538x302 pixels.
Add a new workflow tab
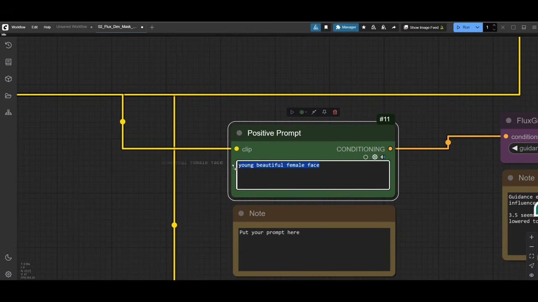152,27
